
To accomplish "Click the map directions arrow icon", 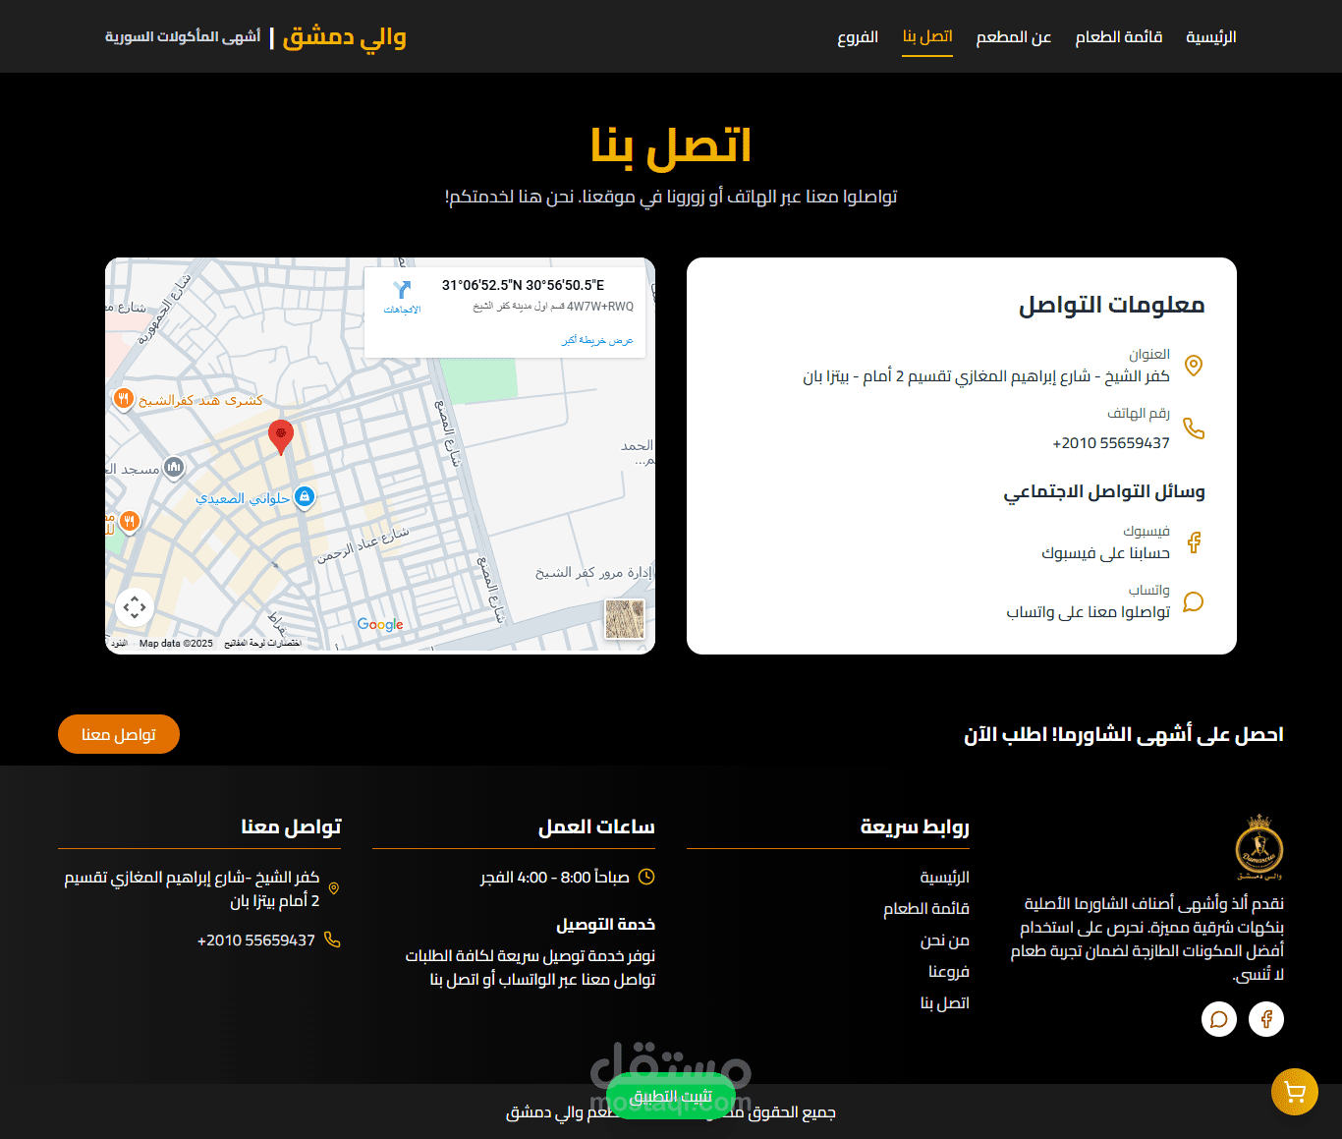I will (x=402, y=290).
